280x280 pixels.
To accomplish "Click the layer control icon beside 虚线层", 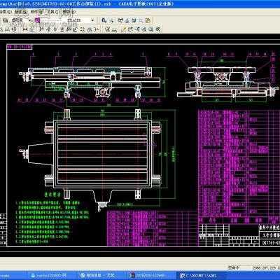I will click(5, 20).
